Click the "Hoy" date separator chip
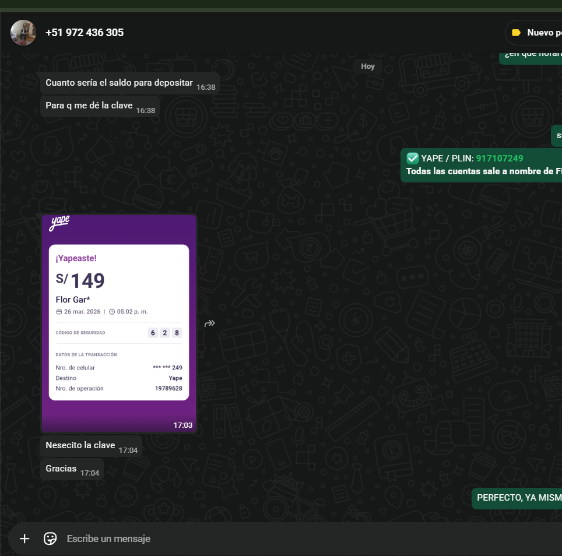 368,66
